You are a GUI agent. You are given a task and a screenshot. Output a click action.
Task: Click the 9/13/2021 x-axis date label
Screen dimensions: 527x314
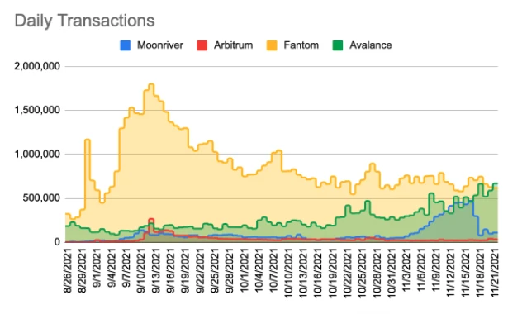point(156,271)
